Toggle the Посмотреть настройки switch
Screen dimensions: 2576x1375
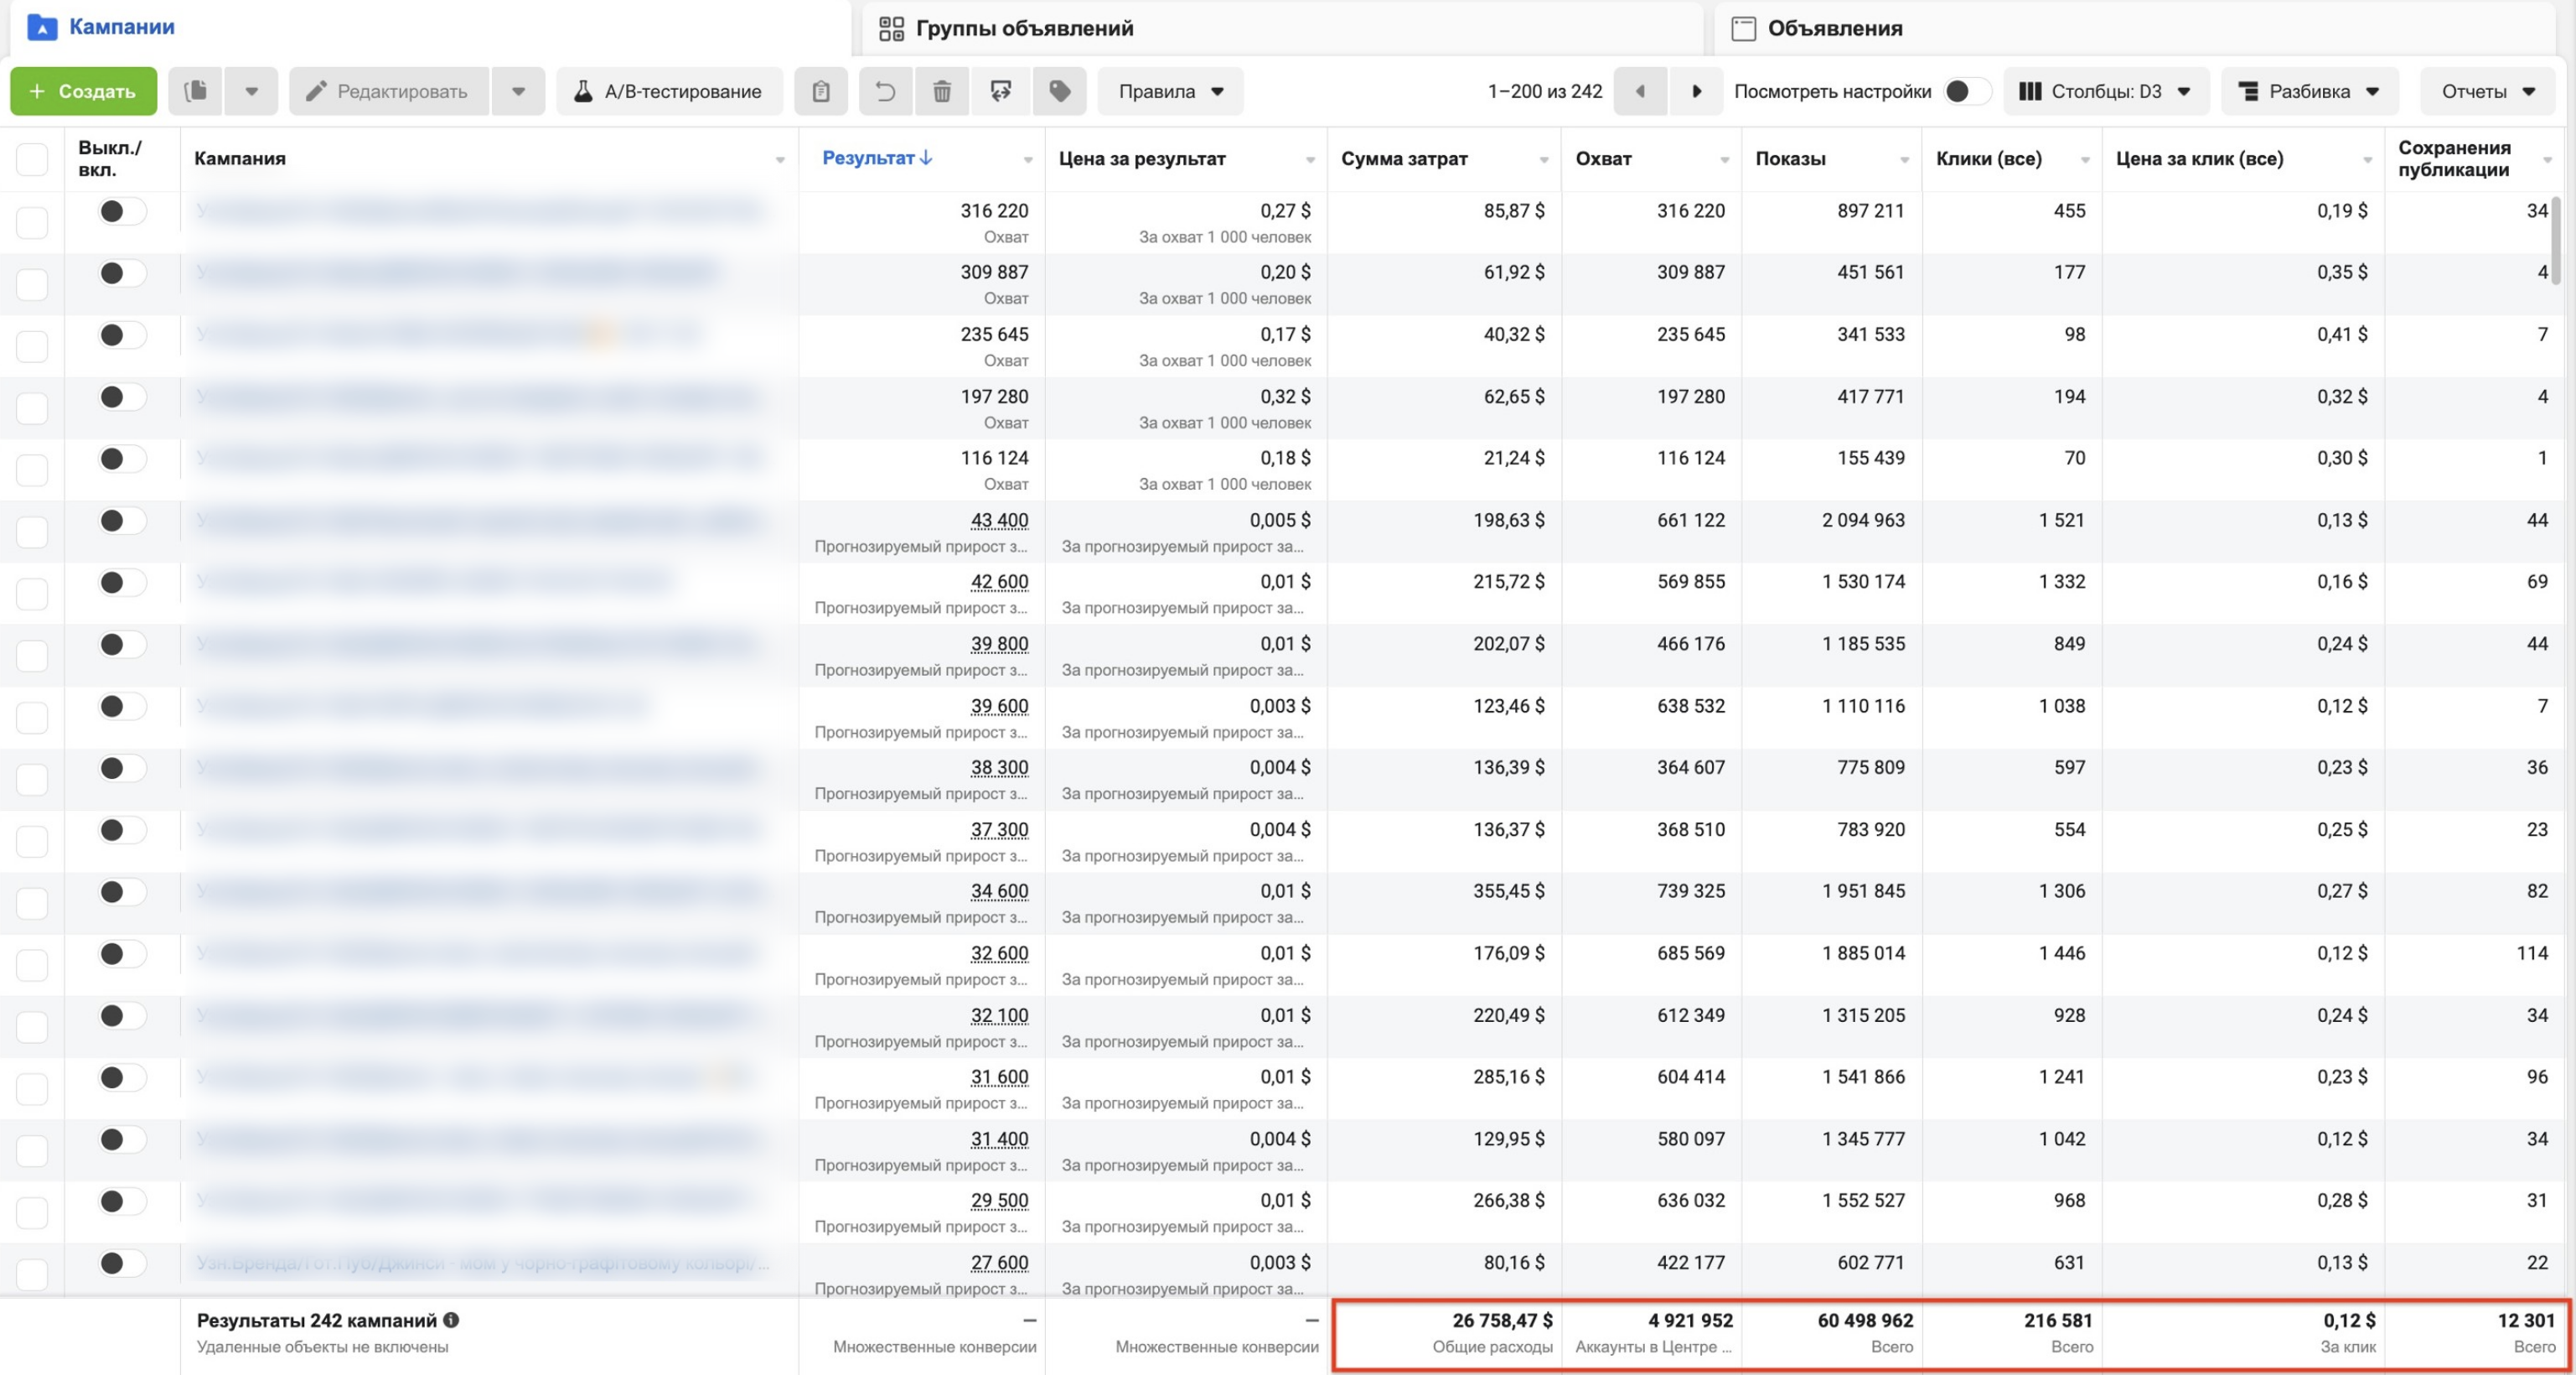point(1966,91)
